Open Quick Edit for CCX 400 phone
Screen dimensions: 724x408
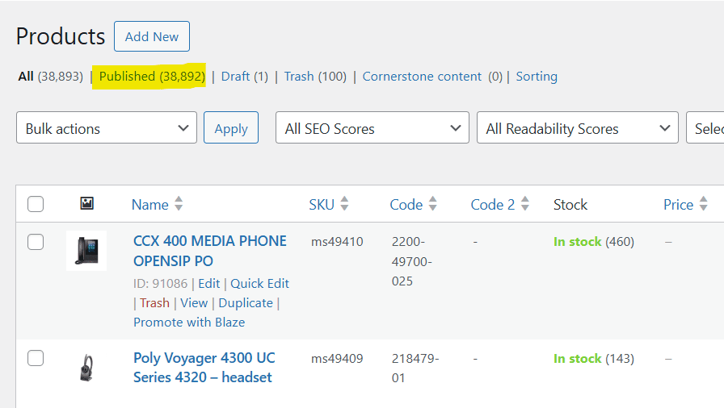click(259, 284)
